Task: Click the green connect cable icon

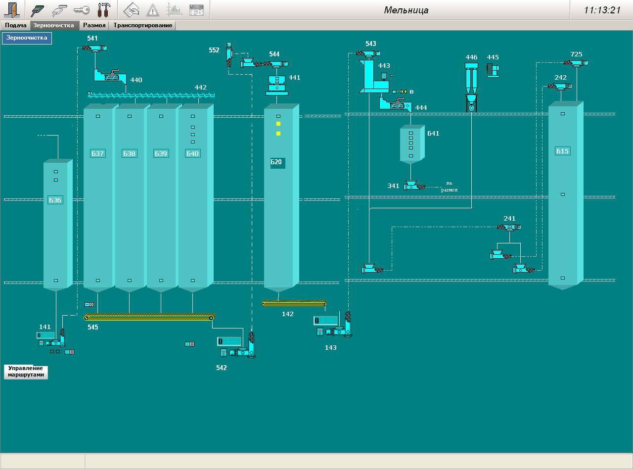Action: pos(38,9)
